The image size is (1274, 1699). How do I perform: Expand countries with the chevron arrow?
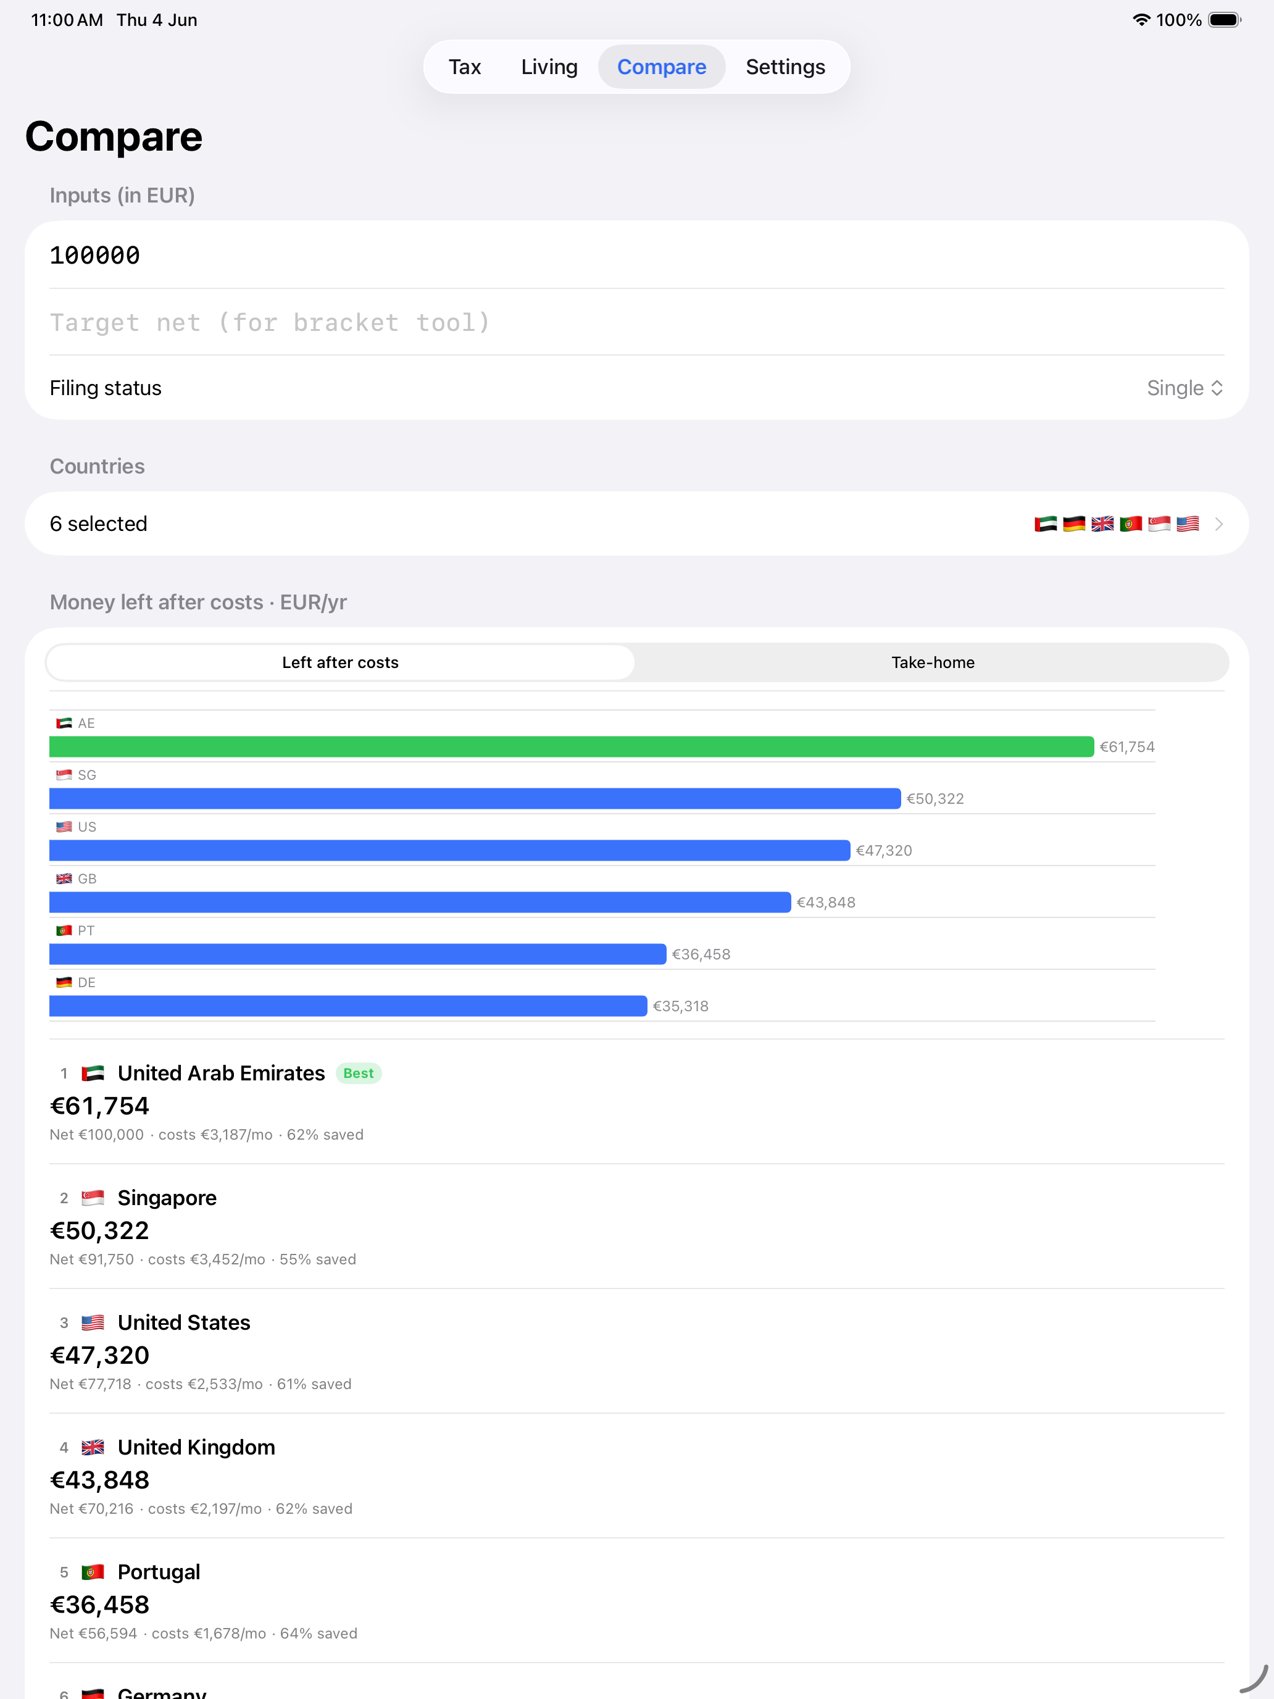coord(1218,524)
